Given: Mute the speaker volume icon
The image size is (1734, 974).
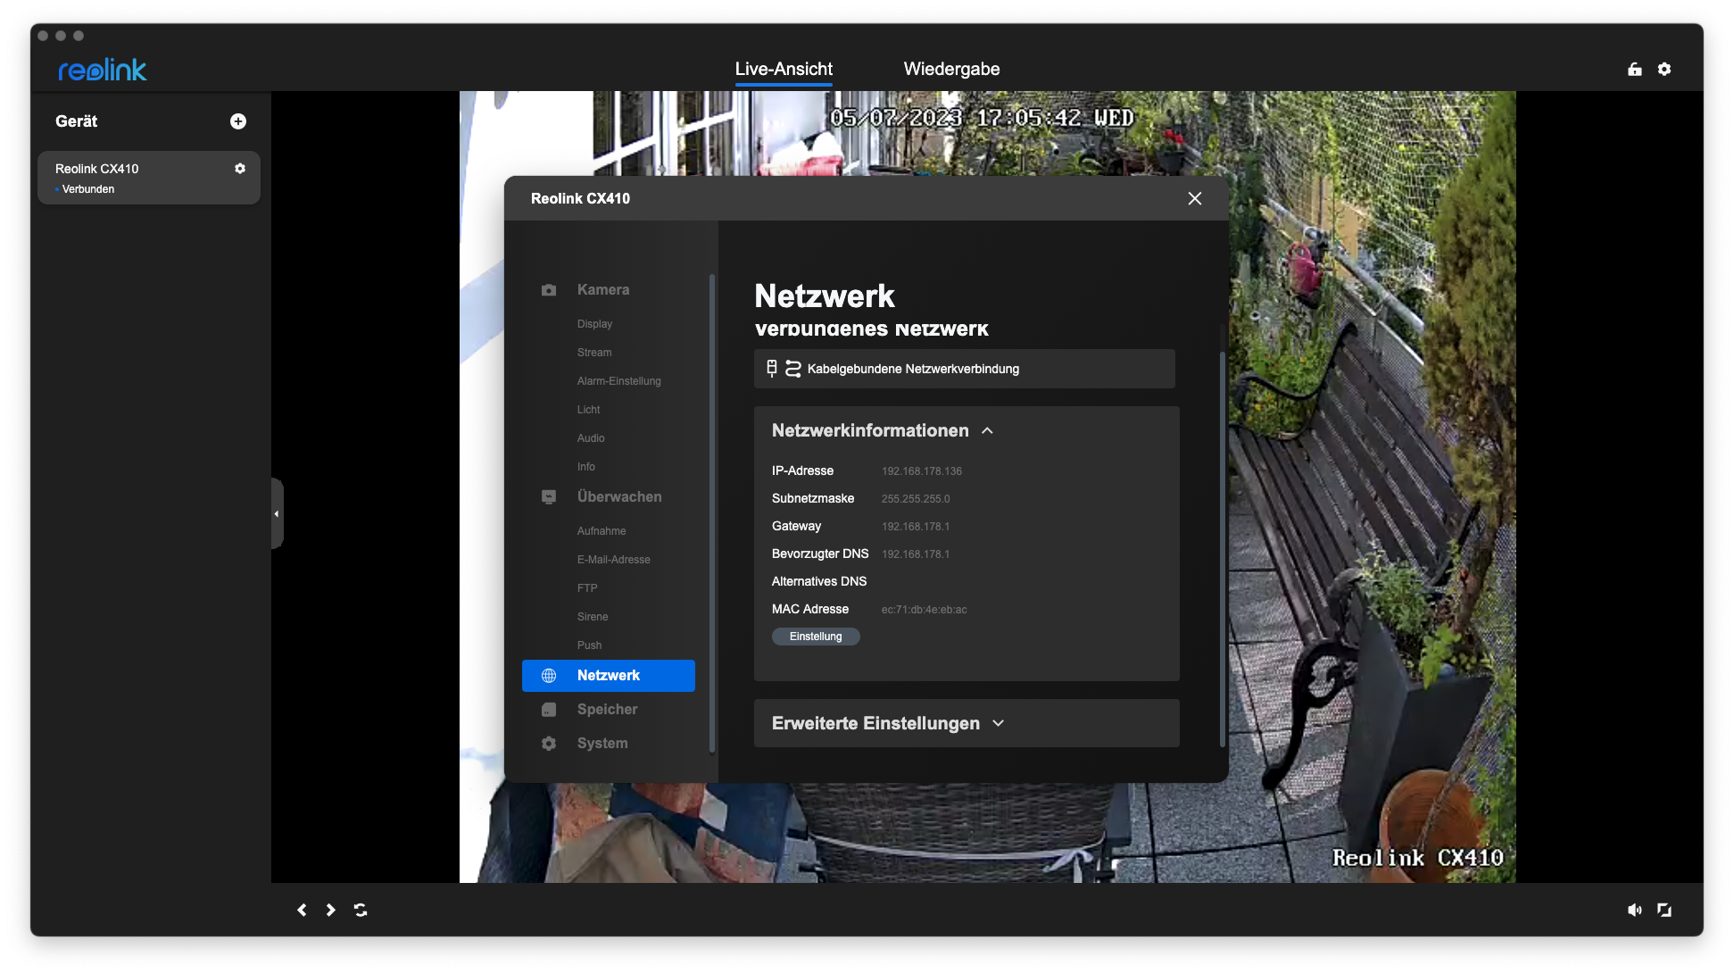Looking at the screenshot, I should [x=1635, y=910].
